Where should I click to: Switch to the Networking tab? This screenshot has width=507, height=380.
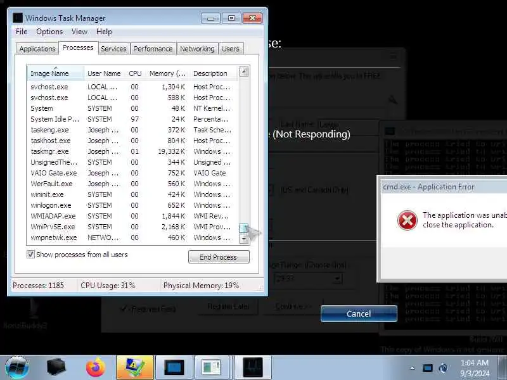coord(197,49)
